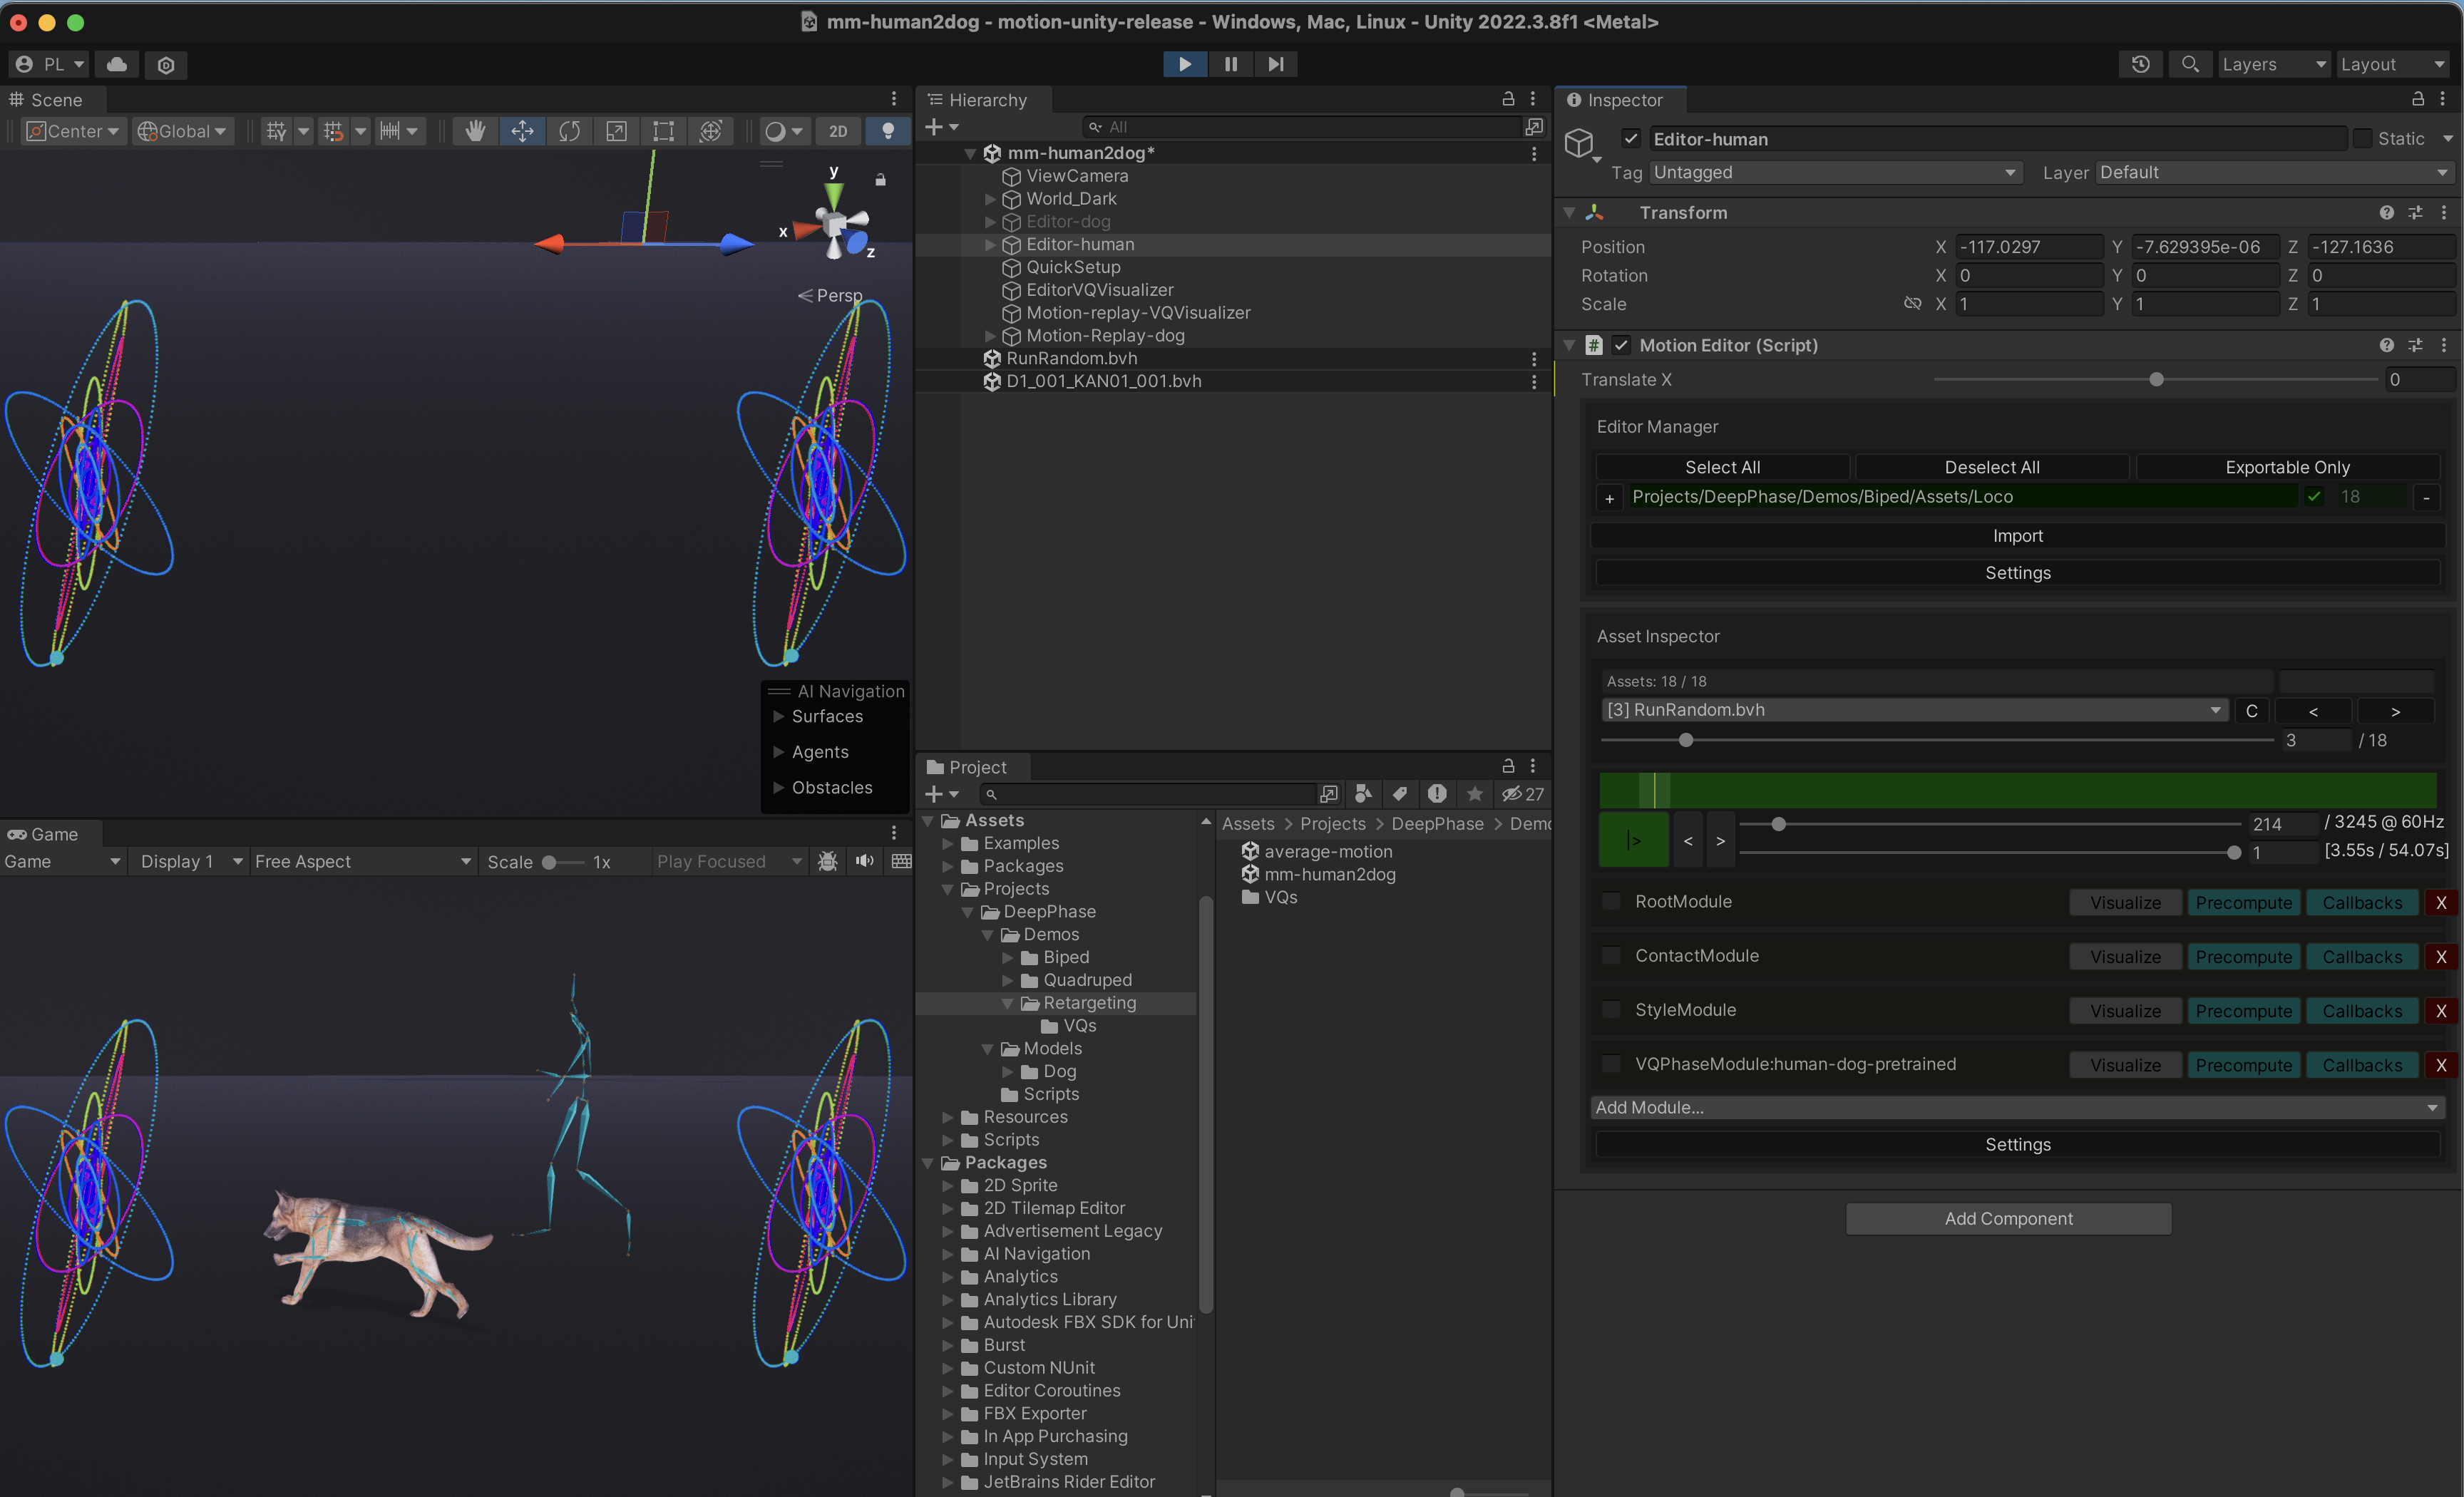Toggle the Motion Editor Script checkbox

(x=1621, y=346)
